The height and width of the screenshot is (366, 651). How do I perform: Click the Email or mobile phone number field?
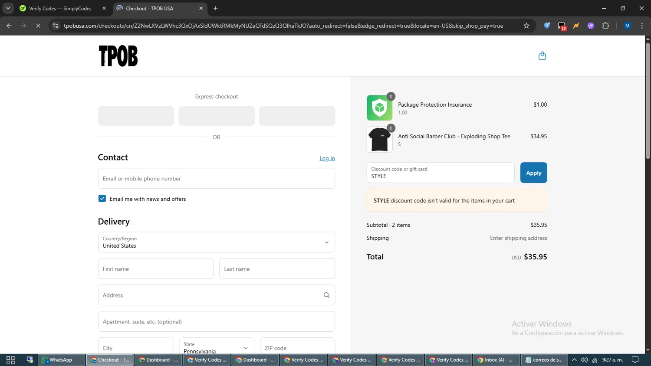click(x=217, y=178)
